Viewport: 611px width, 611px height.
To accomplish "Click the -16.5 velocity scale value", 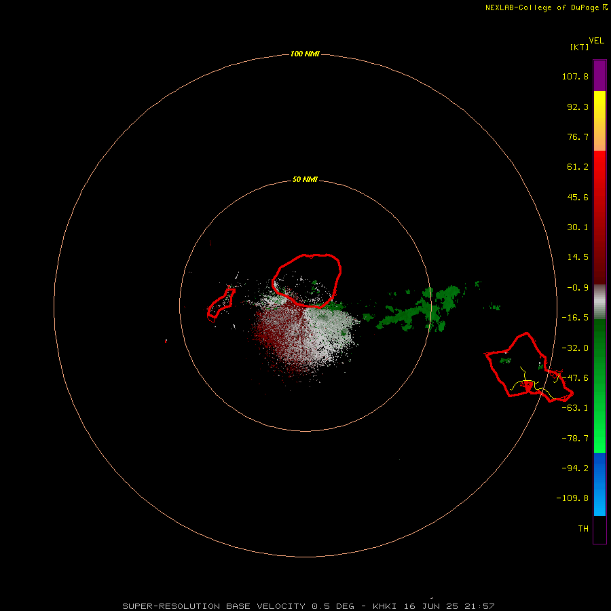I will pyautogui.click(x=575, y=318).
